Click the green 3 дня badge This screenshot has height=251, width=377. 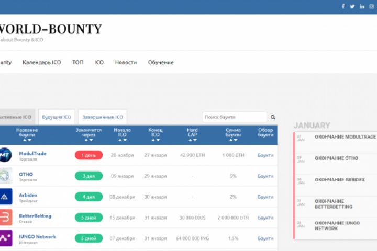[88, 176]
